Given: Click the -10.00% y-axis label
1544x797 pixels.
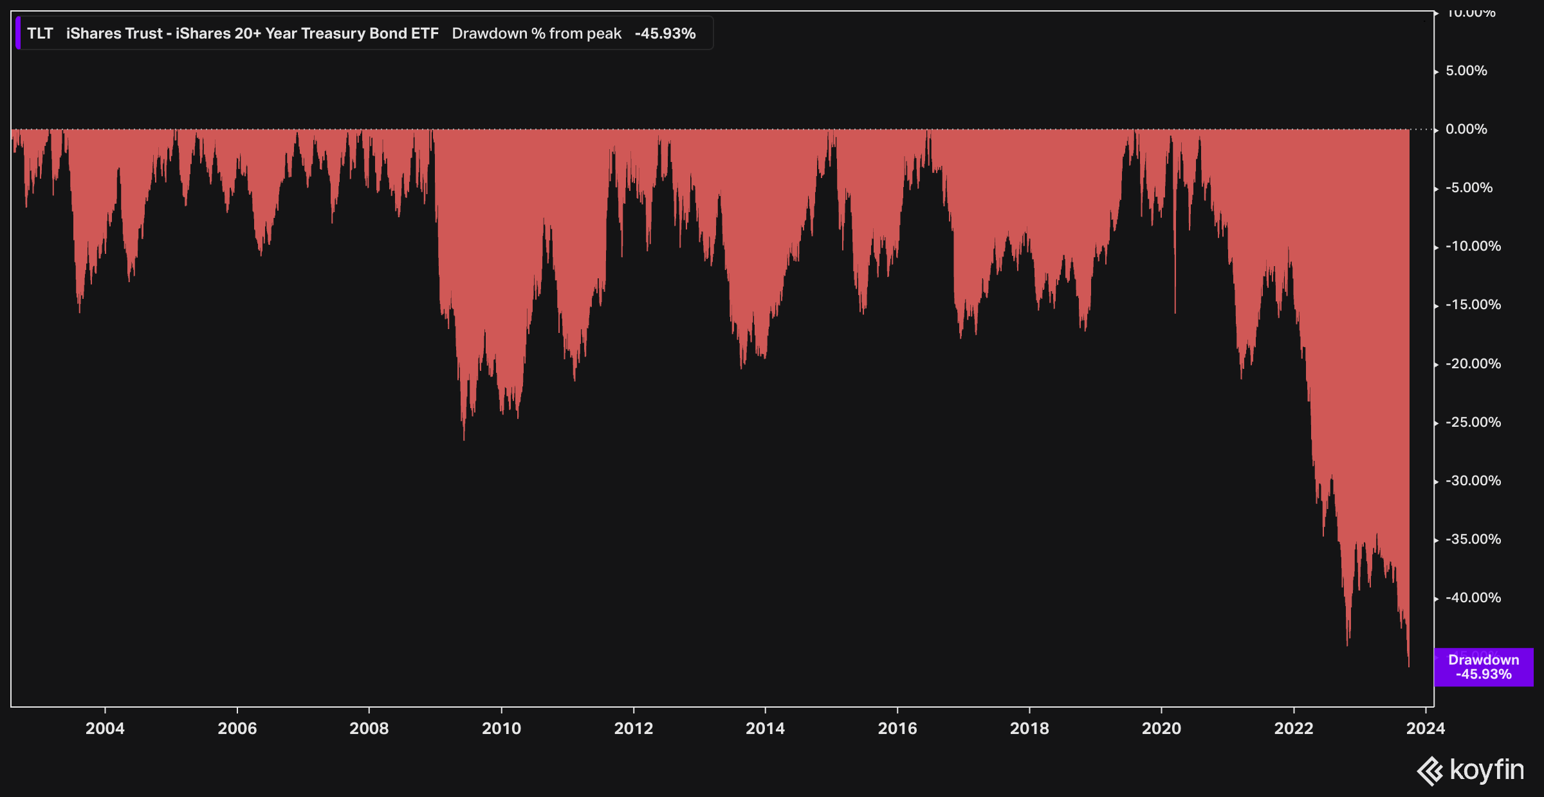Looking at the screenshot, I should [x=1473, y=246].
